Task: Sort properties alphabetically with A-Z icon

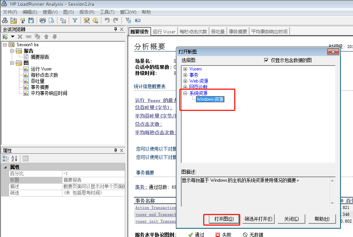Action: click(x=14, y=159)
